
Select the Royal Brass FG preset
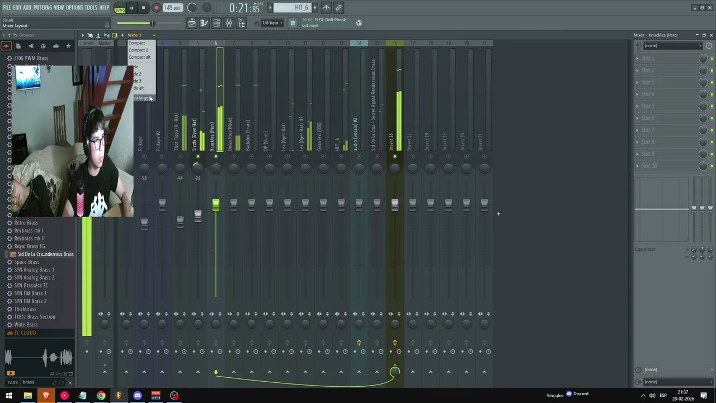click(30, 246)
